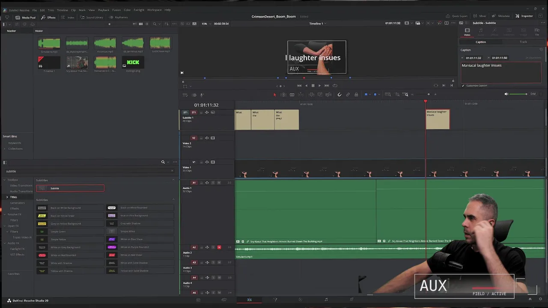Choose the Simple White subtitle preset
The image size is (548, 308).
140,231
